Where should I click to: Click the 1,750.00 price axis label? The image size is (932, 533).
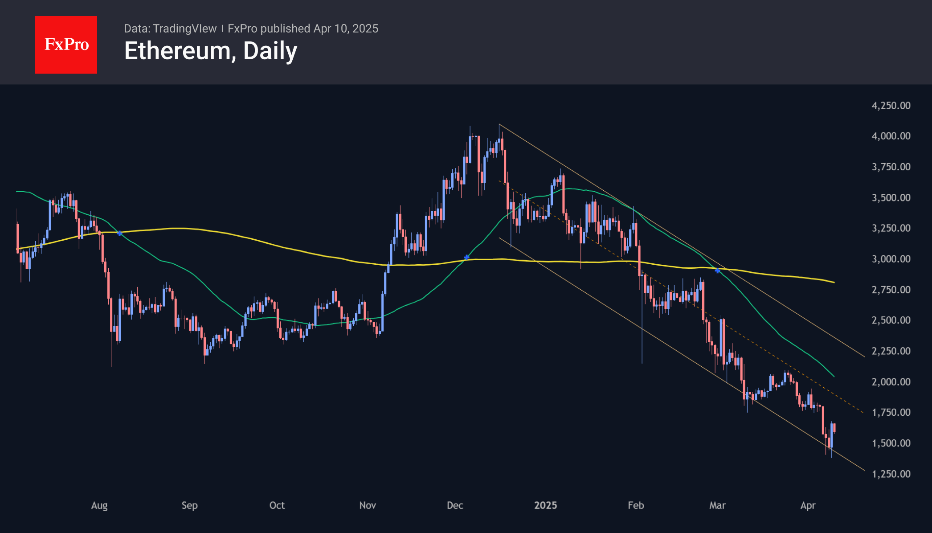[891, 412]
